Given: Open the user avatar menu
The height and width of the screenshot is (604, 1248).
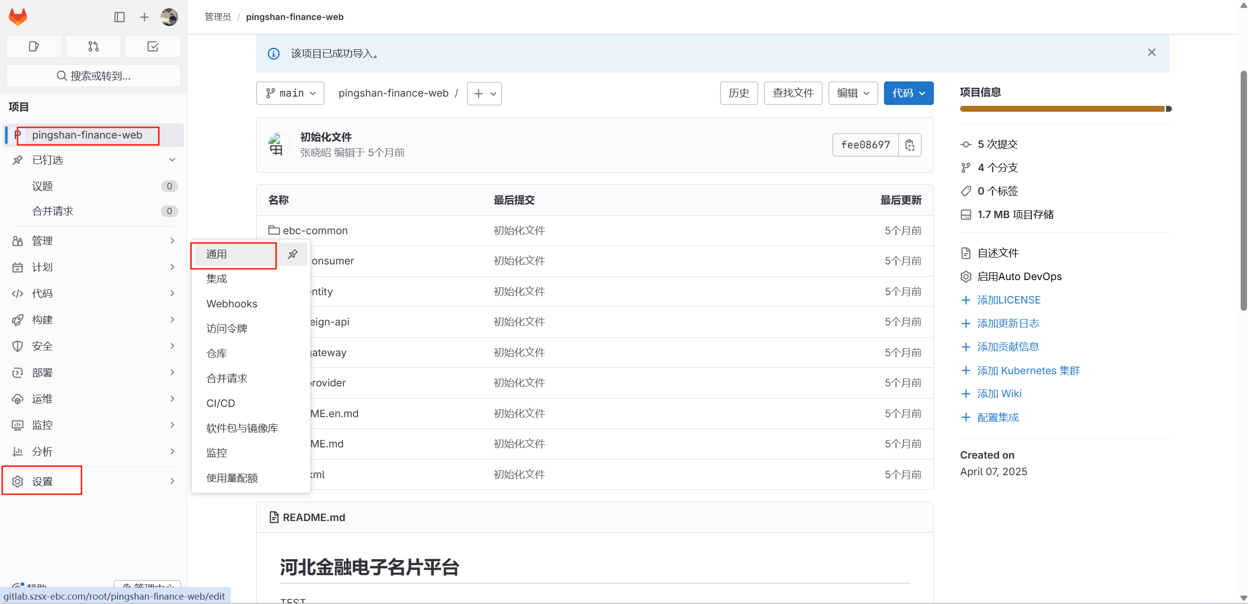Looking at the screenshot, I should 169,17.
